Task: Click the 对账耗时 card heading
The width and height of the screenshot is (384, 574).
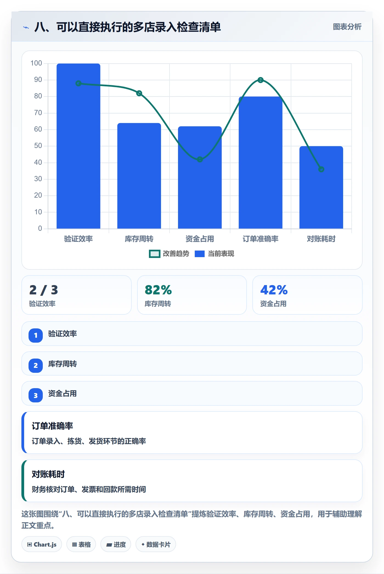Action: (x=48, y=474)
